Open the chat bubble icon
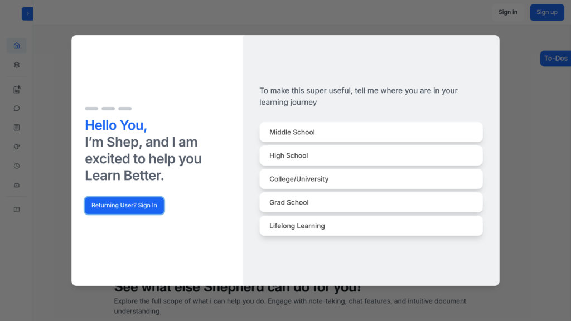The width and height of the screenshot is (571, 321). 16,109
